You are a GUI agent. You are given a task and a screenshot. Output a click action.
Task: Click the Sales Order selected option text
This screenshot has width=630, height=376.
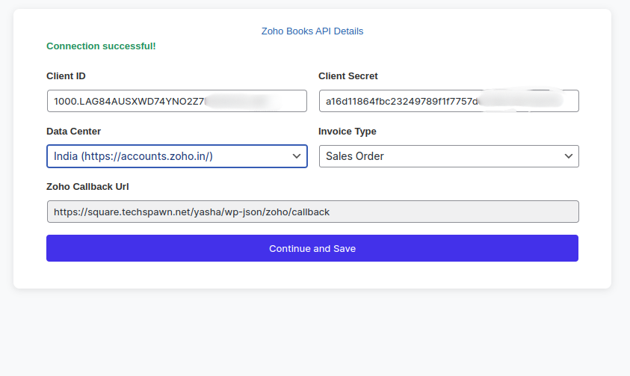tap(355, 156)
